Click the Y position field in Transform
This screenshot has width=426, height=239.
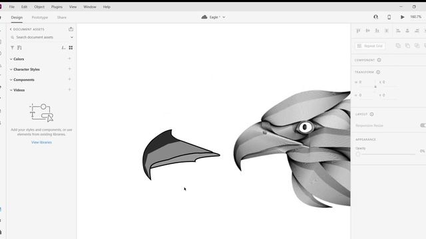(387, 95)
